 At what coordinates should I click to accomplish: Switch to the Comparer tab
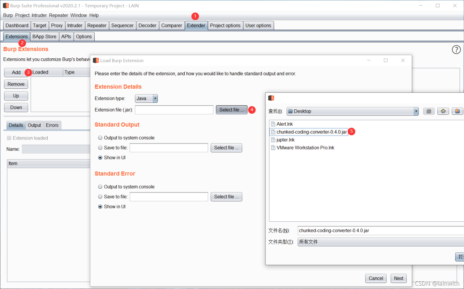[172, 26]
